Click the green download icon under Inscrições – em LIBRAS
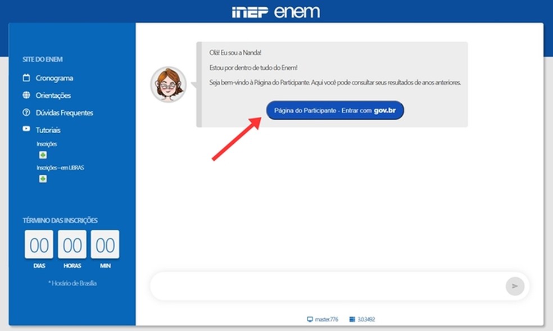This screenshot has width=553, height=331. [x=43, y=179]
